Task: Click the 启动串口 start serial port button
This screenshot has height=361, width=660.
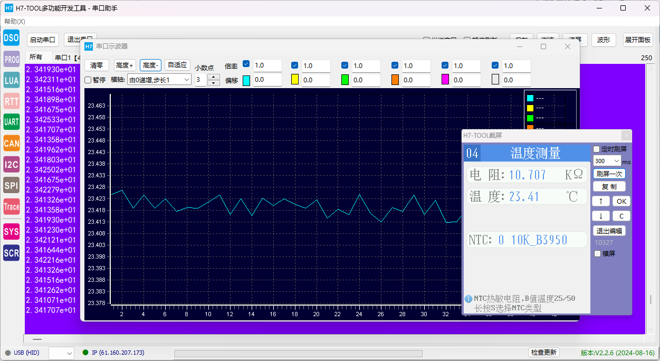Action: (x=43, y=40)
